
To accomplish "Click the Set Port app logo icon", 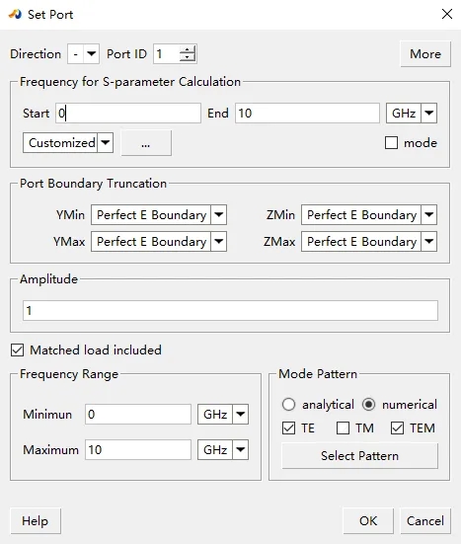I will [15, 14].
